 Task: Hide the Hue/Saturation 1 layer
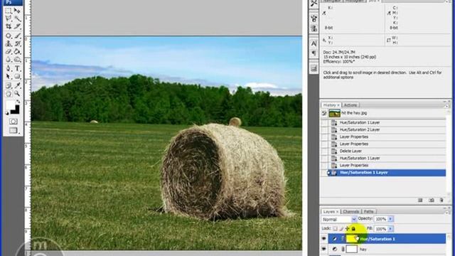point(324,239)
